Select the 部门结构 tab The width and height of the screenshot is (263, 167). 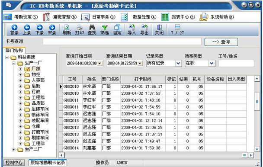pyautogui.click(x=14, y=50)
